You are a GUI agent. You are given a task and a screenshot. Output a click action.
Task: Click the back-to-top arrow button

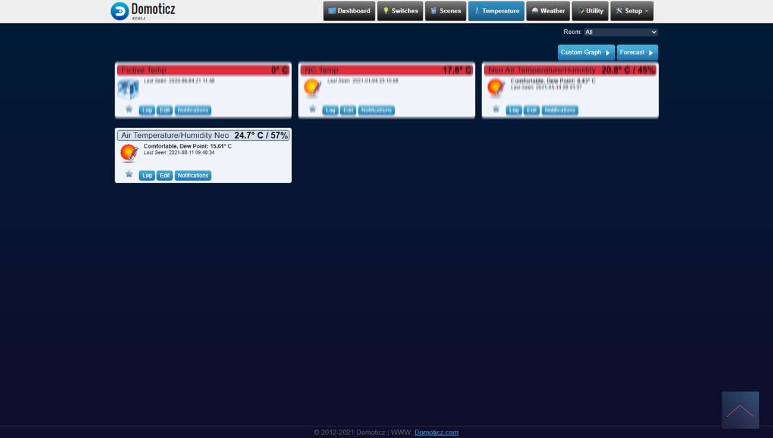pos(740,410)
